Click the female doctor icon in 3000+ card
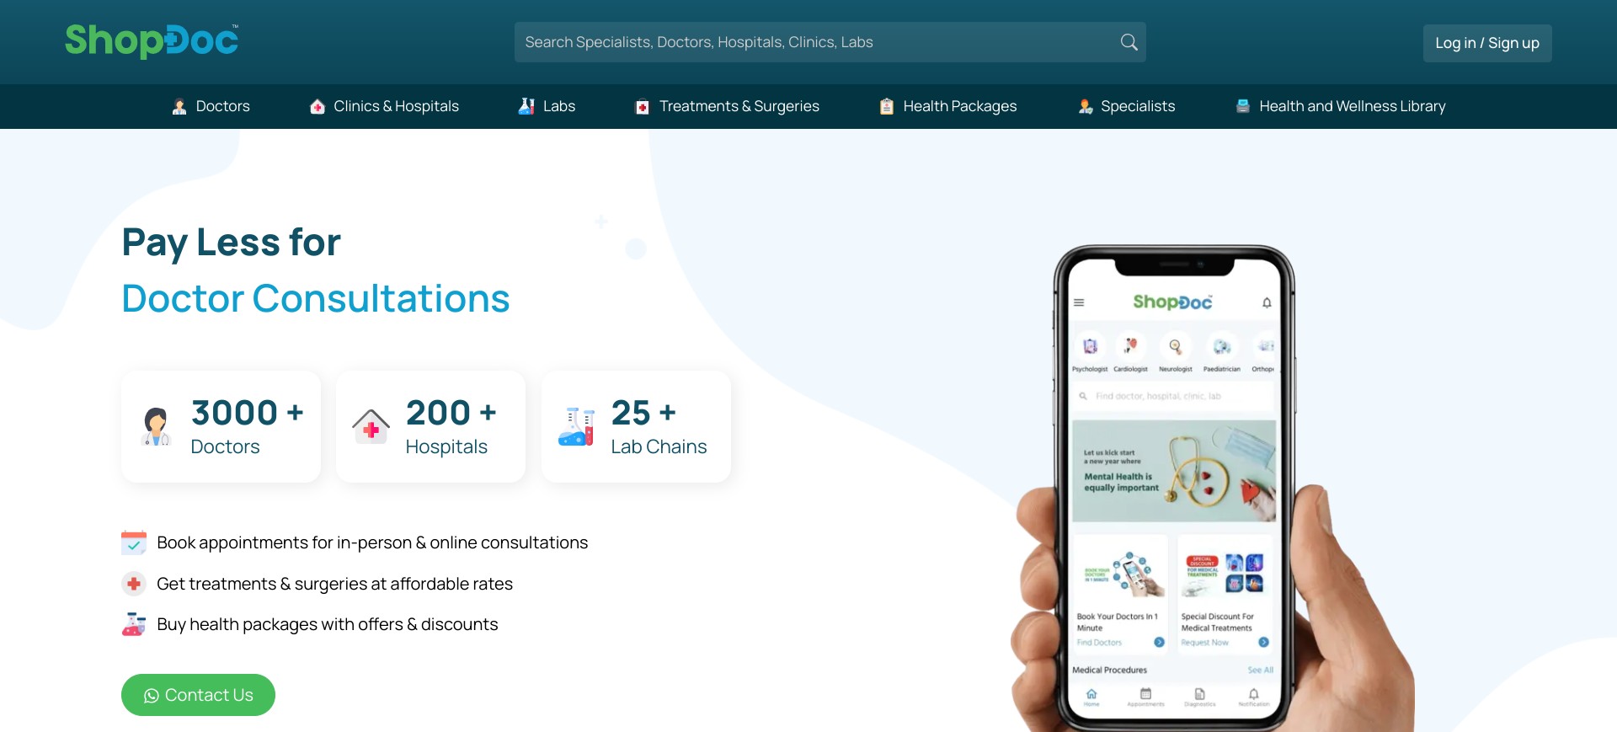The height and width of the screenshot is (732, 1617). (x=156, y=427)
